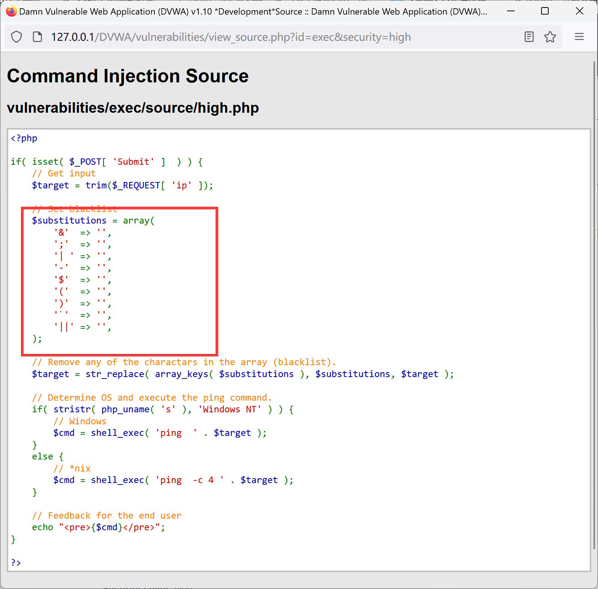Image resolution: width=598 pixels, height=589 pixels.
Task: Click the '$substitutions = array(' line
Action: [93, 221]
